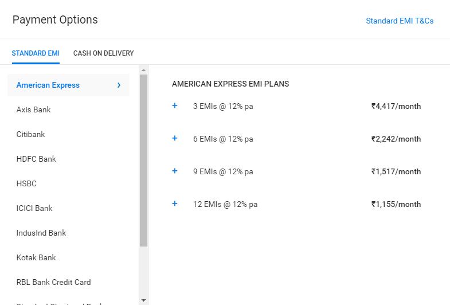Image resolution: width=450 pixels, height=305 pixels.
Task: Click the '6 EMIs @ 12% pa' text
Action: pyautogui.click(x=223, y=139)
